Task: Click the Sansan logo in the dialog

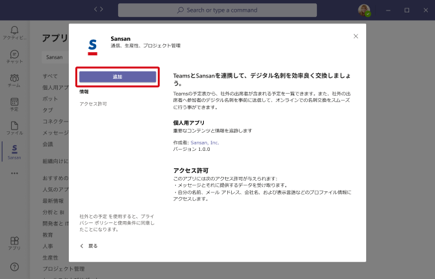Action: tap(93, 47)
